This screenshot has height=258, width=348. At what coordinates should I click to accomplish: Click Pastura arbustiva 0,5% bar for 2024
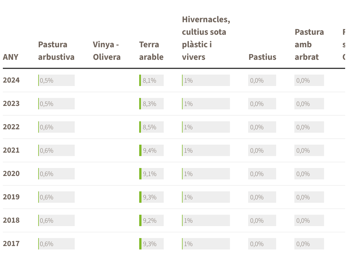[x=56, y=80]
